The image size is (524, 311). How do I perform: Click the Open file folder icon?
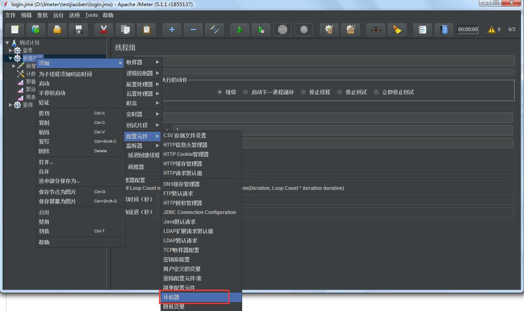(57, 29)
